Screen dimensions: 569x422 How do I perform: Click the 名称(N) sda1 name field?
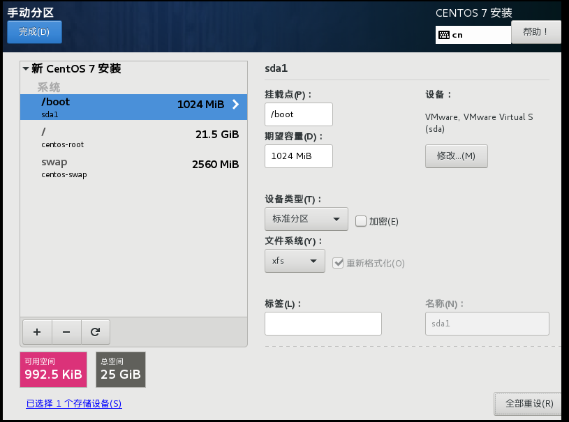tap(487, 324)
